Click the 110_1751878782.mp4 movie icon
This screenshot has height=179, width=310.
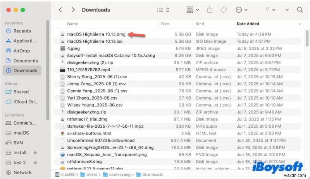tap(62, 70)
